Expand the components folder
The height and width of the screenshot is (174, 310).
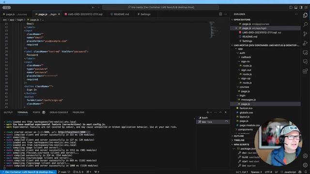click(246, 130)
